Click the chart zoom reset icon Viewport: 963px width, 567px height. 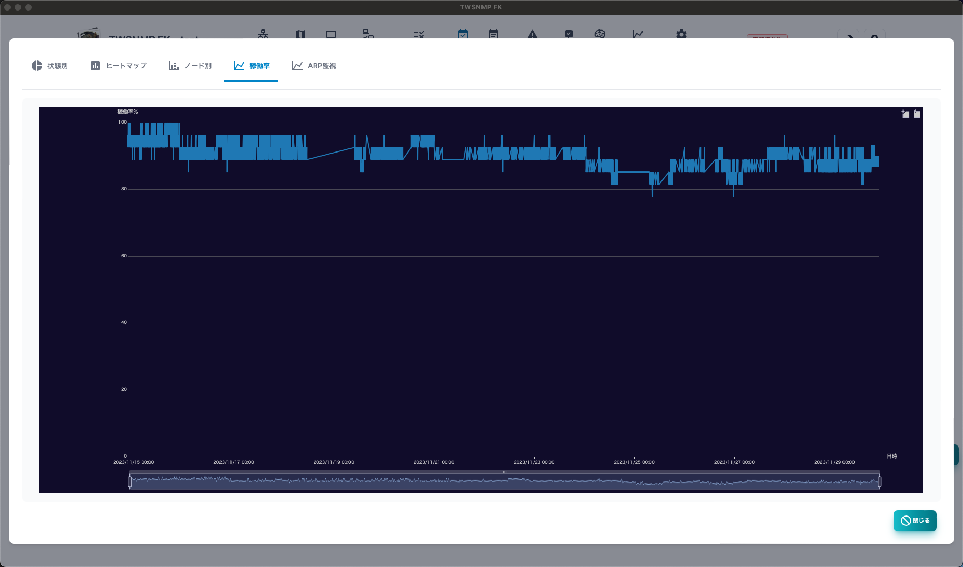coord(917,114)
